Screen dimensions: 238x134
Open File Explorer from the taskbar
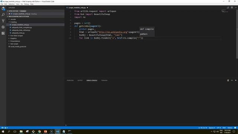pos(21,131)
